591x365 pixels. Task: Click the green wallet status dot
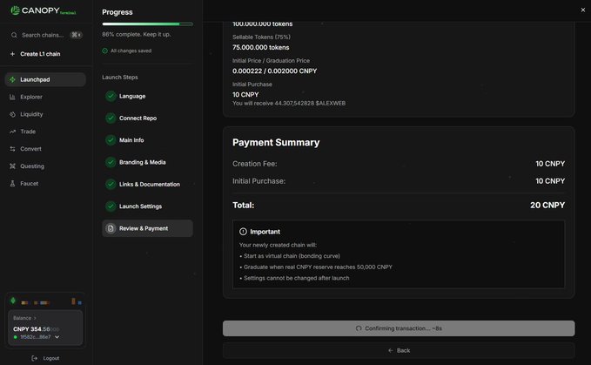pos(16,337)
